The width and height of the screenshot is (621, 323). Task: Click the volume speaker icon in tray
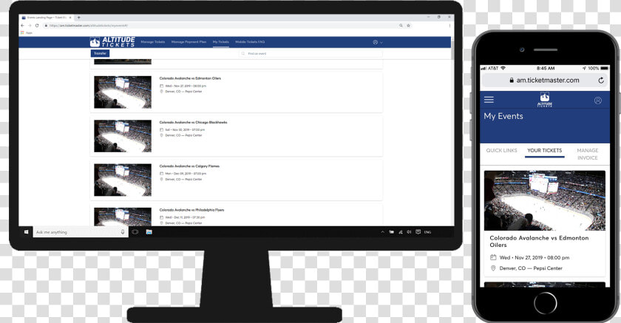point(409,232)
